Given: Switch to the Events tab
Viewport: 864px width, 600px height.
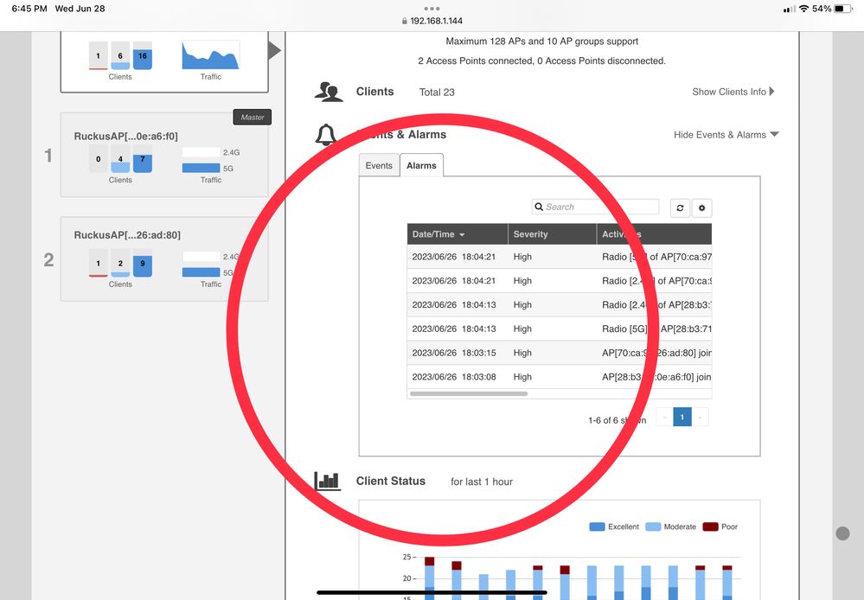Looking at the screenshot, I should (379, 165).
